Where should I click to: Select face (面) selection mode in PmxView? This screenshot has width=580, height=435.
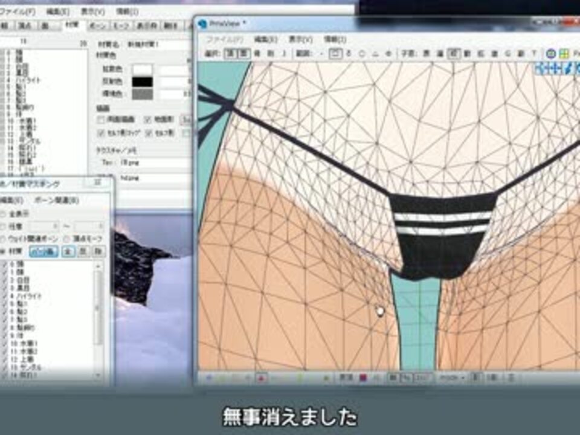click(x=243, y=54)
